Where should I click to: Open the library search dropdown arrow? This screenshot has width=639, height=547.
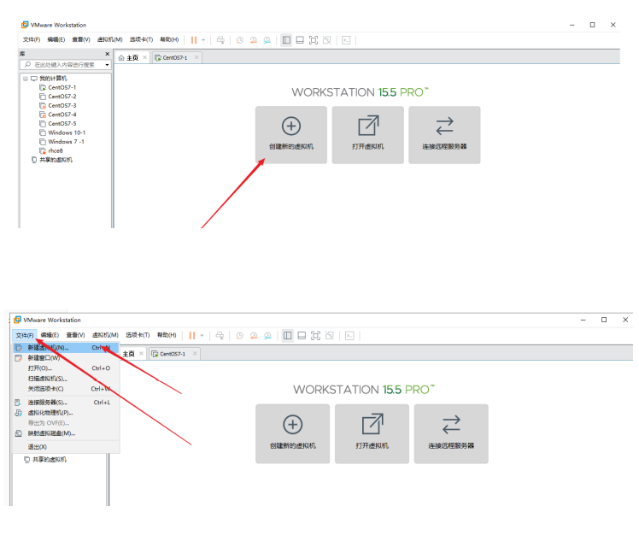click(x=107, y=64)
